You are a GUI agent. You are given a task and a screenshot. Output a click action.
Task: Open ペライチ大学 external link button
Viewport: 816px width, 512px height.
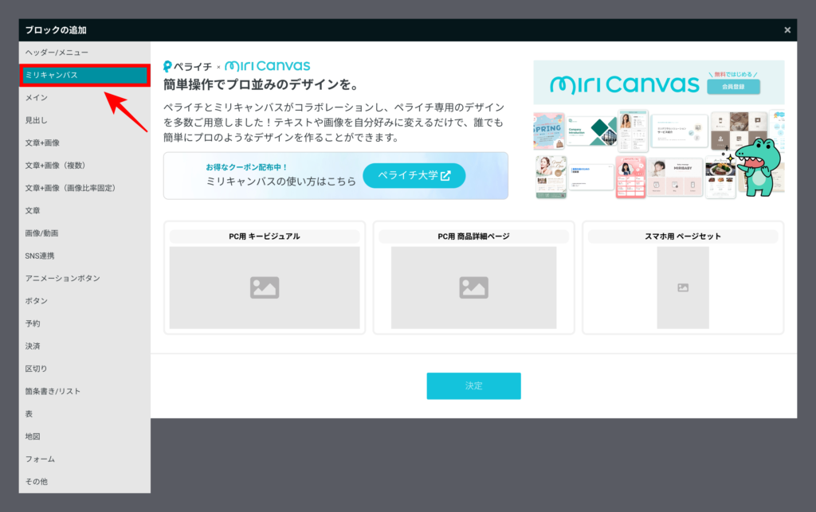(x=414, y=176)
